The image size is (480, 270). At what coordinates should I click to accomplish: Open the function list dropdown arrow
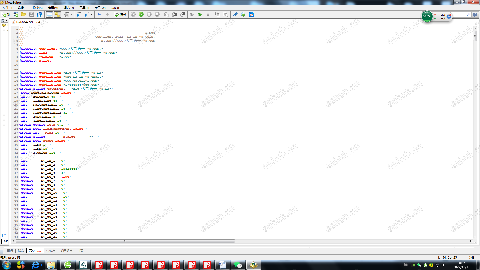pos(92,15)
